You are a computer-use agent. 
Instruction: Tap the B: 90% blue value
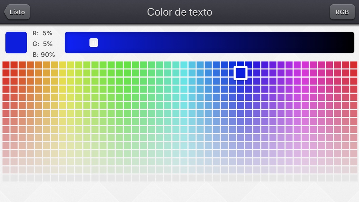tap(44, 55)
